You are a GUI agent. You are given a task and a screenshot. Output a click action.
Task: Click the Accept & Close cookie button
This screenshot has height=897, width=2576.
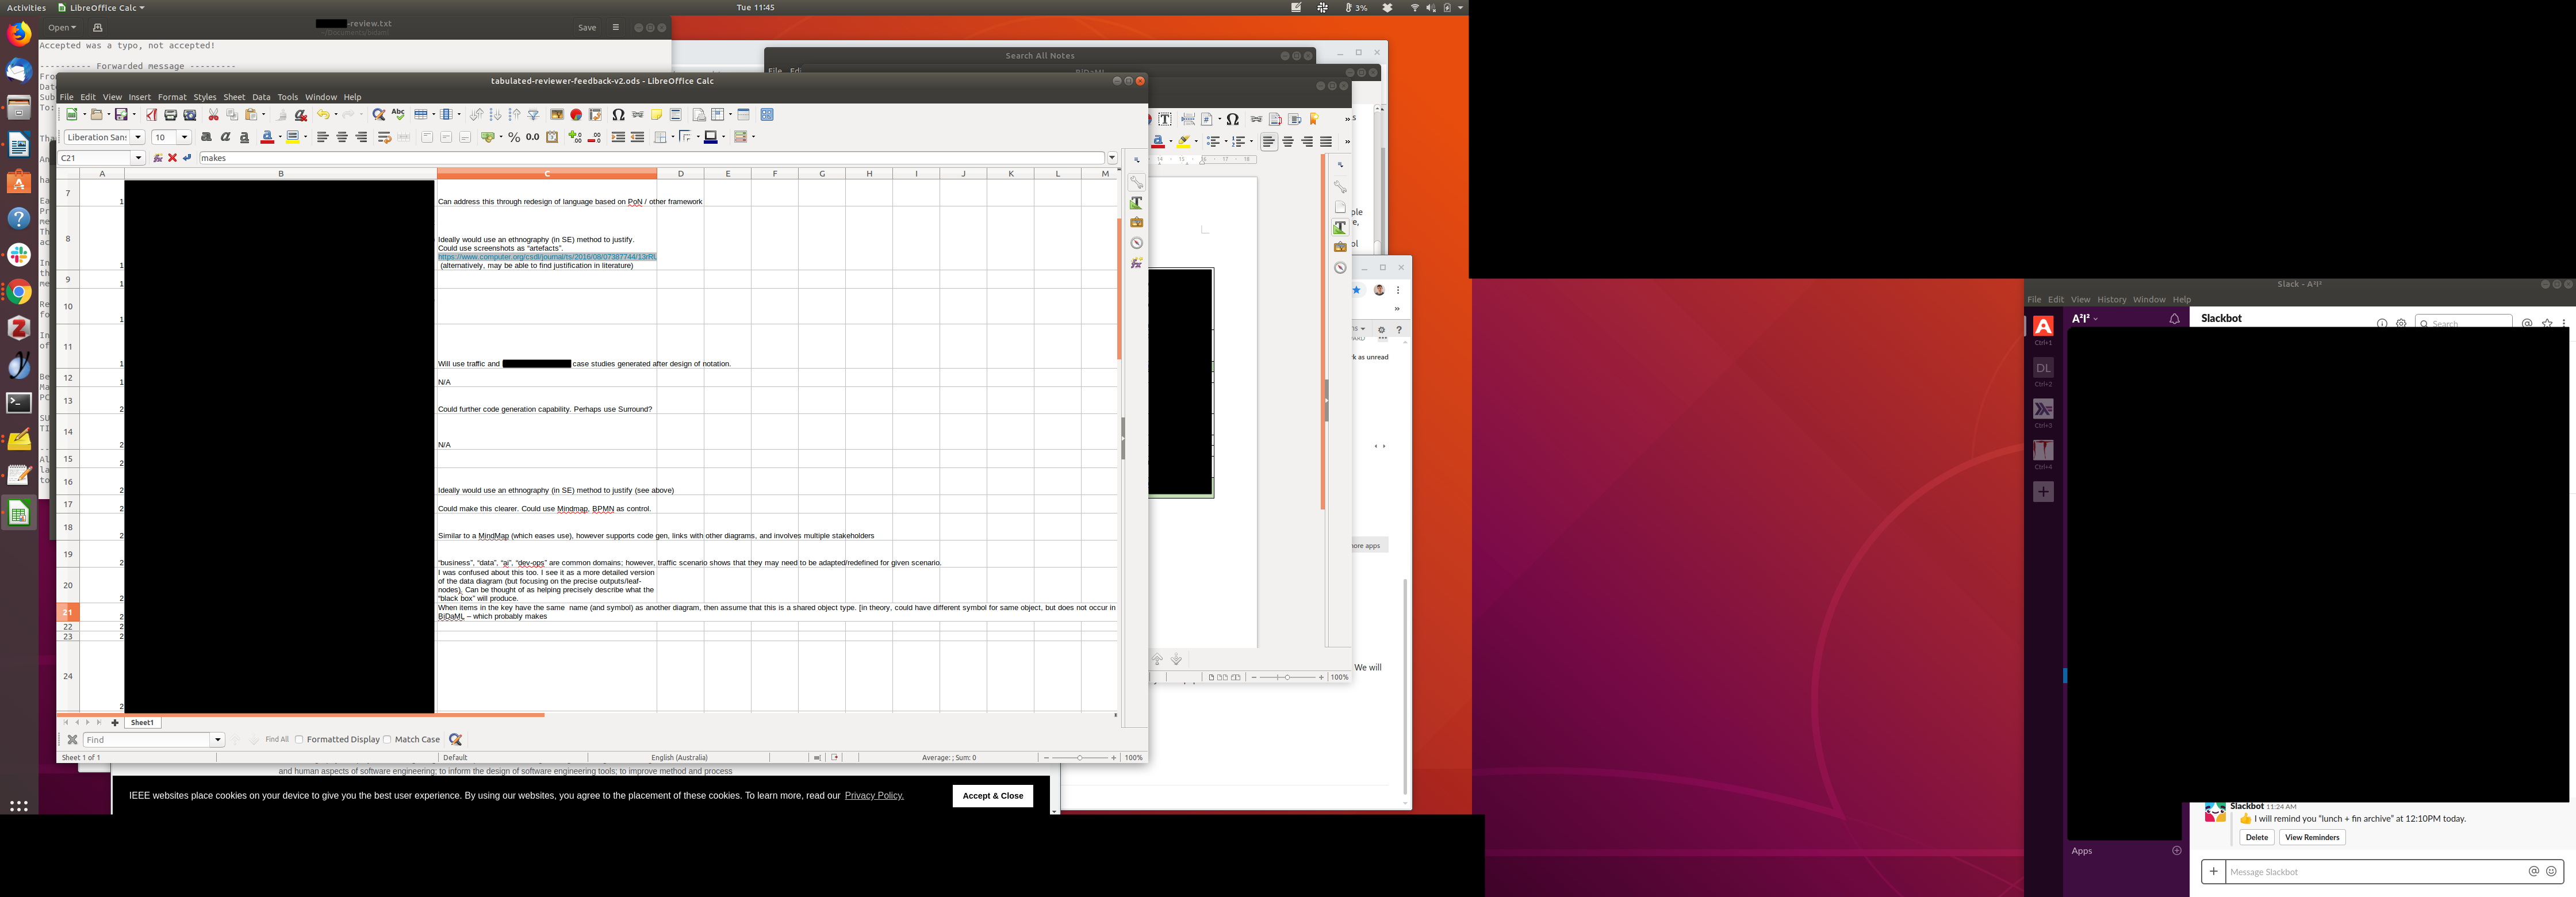[x=992, y=796]
